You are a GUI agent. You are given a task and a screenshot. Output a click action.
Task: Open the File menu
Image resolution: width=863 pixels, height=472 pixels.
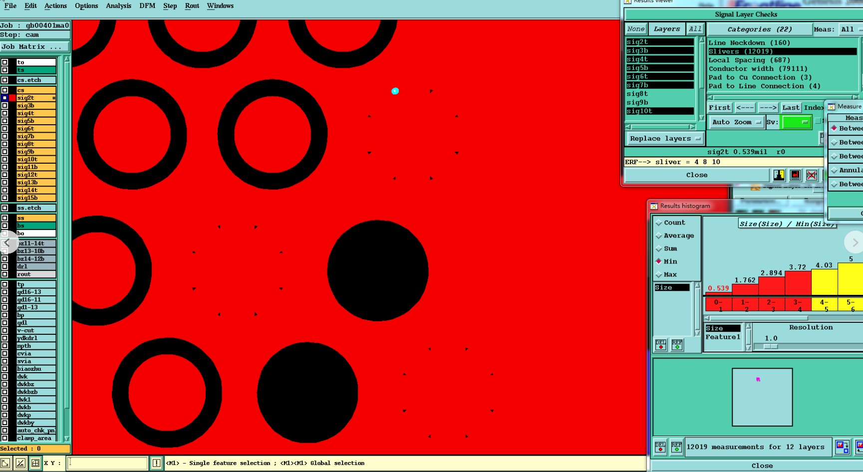(10, 6)
